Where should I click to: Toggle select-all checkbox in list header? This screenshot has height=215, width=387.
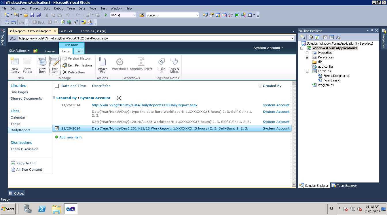[x=57, y=86]
